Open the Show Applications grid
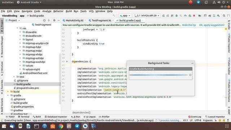The image size is (231, 130). coord(227,126)
